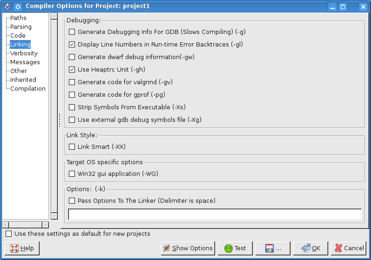Click the splitter handle beside the tree
Screen dimensions: 371x260
click(60, 120)
